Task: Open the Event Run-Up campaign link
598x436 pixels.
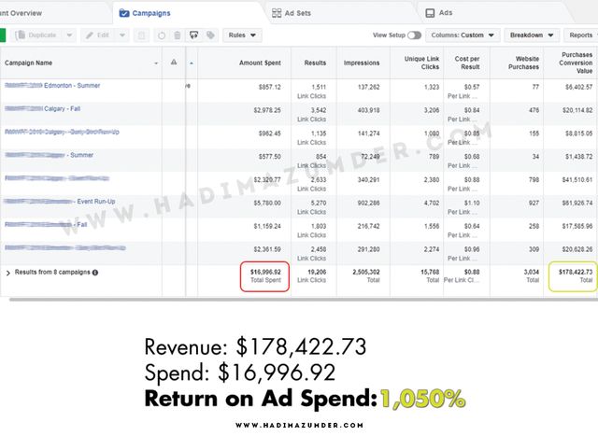Action: [x=59, y=202]
